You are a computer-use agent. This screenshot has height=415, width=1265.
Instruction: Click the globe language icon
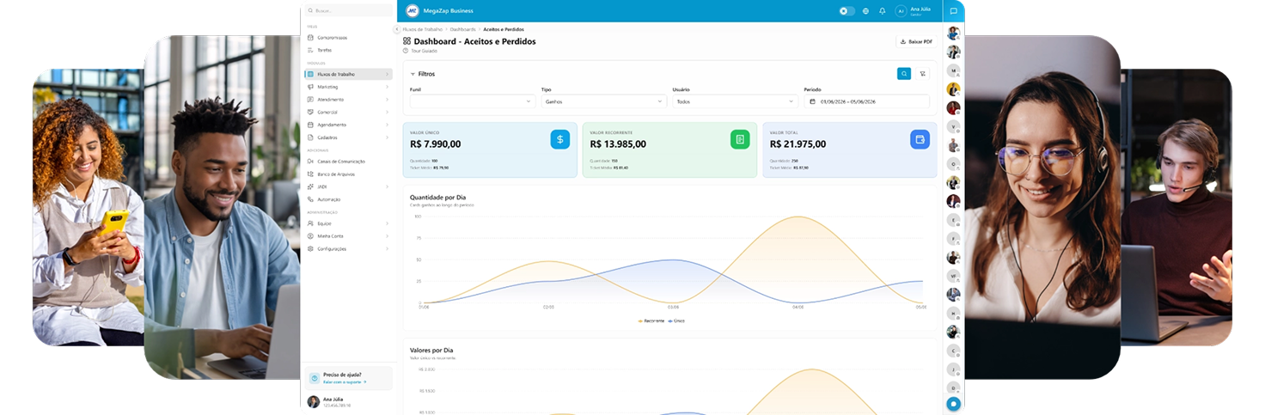(x=865, y=11)
